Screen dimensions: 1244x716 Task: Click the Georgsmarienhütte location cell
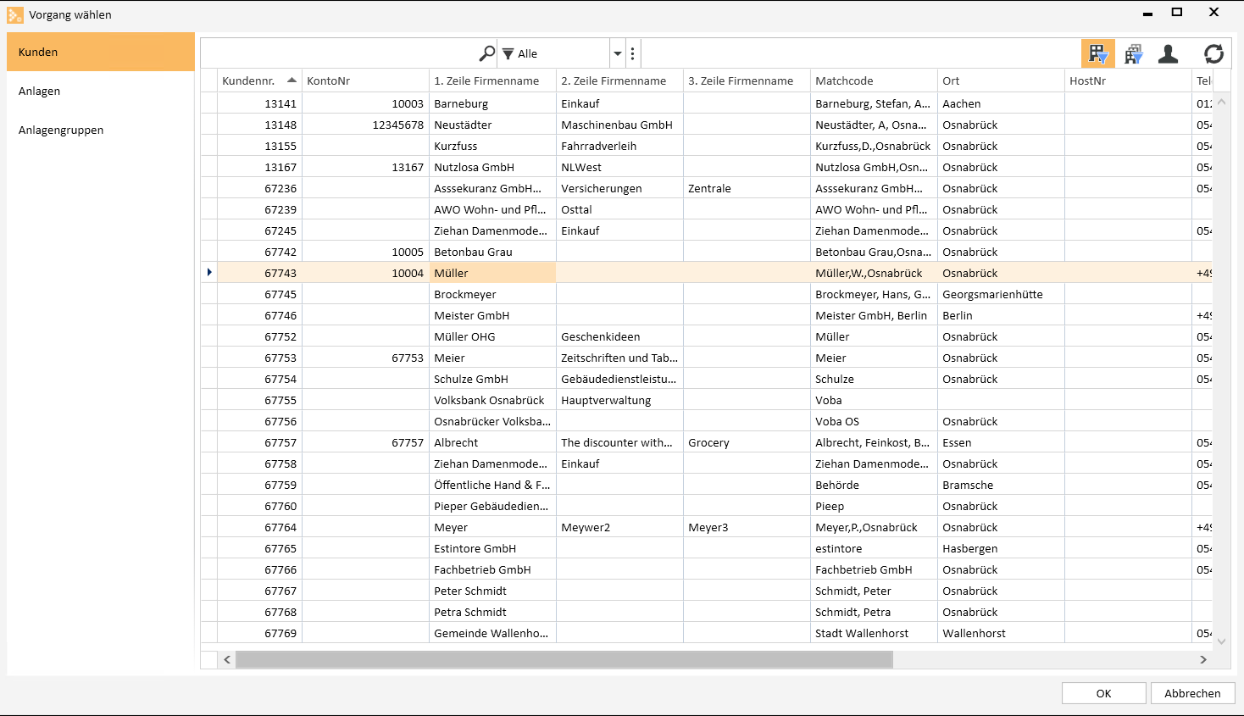[1001, 294]
